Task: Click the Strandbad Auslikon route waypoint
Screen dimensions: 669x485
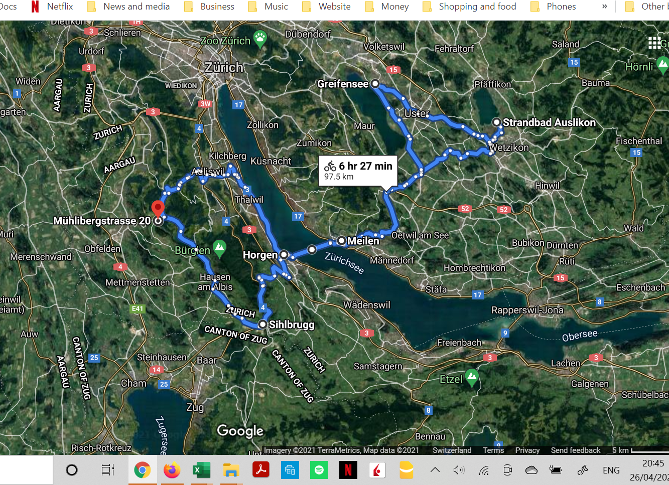Action: 496,122
